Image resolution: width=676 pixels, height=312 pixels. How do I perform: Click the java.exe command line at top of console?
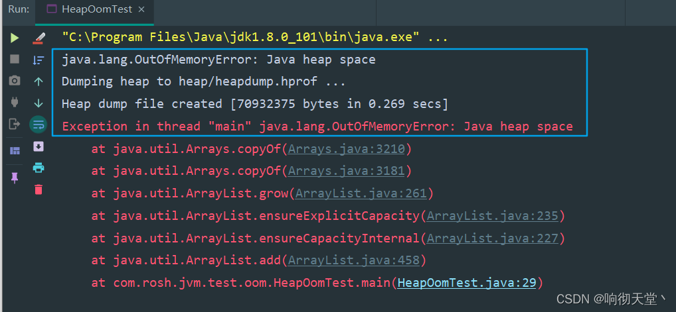tap(254, 37)
